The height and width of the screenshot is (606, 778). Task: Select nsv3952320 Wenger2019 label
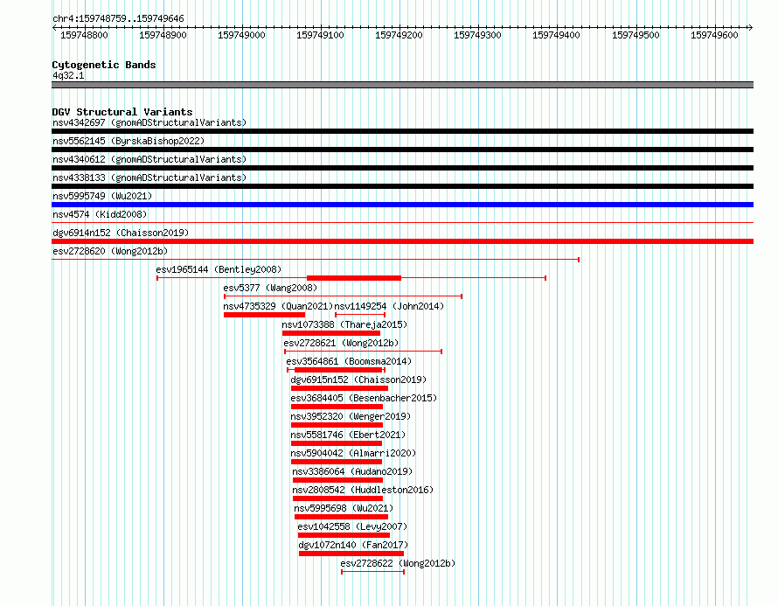click(x=351, y=416)
